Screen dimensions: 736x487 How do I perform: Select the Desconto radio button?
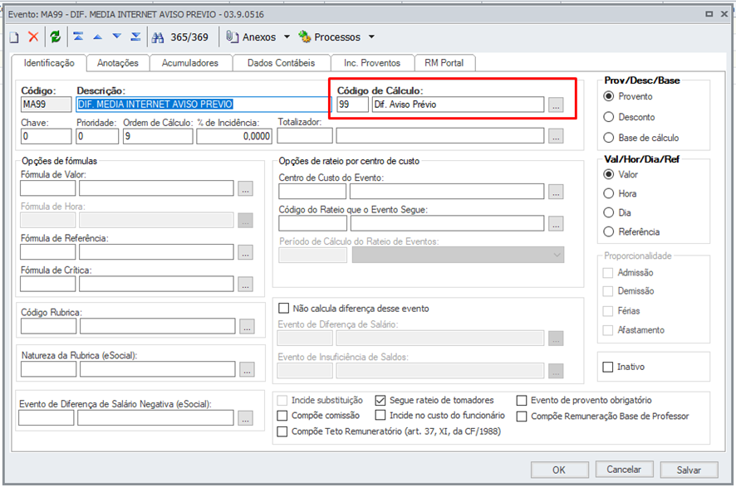608,117
